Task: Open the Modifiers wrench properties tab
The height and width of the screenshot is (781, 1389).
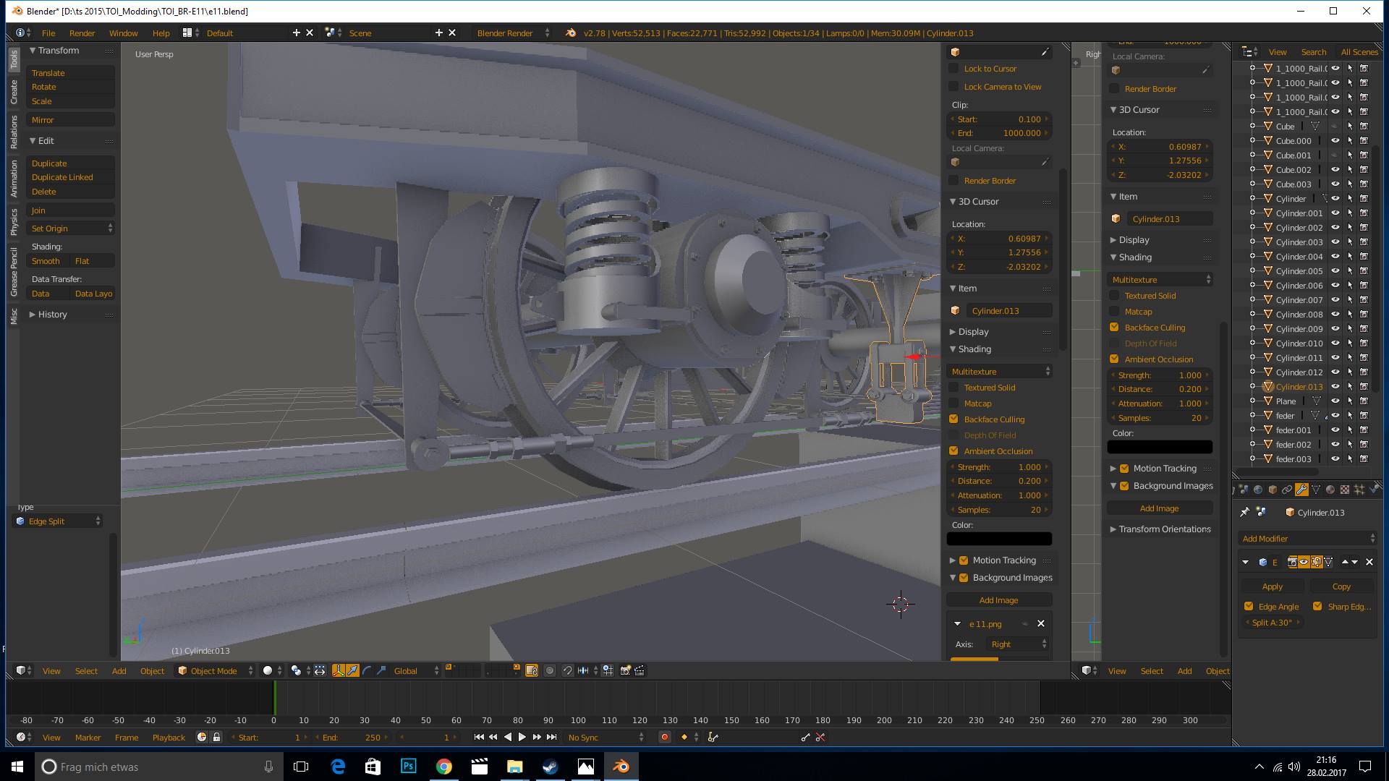Action: 1301,490
